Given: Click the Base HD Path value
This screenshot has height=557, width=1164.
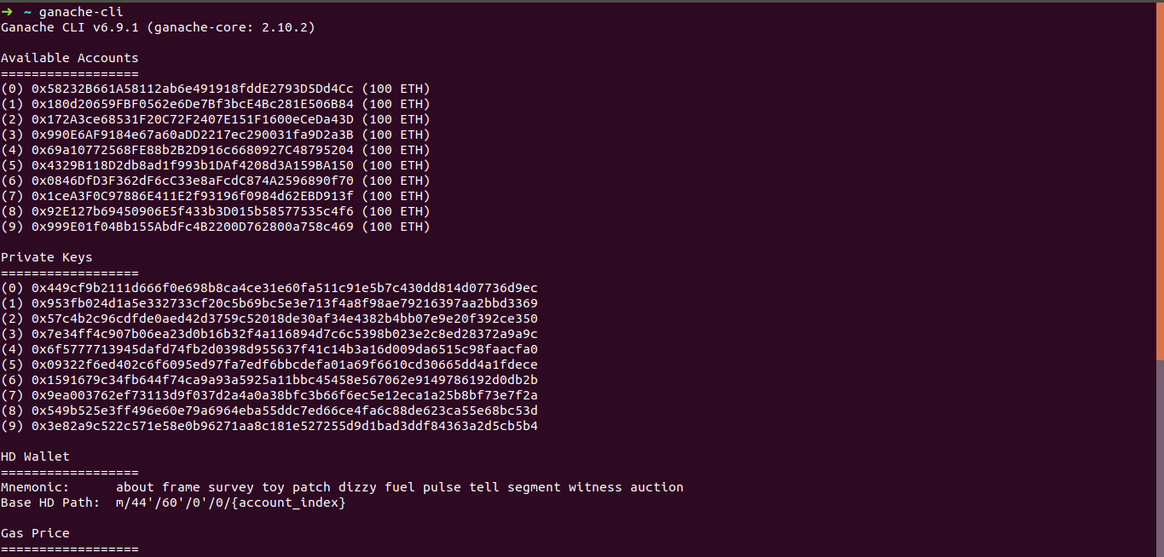Looking at the screenshot, I should (x=230, y=502).
